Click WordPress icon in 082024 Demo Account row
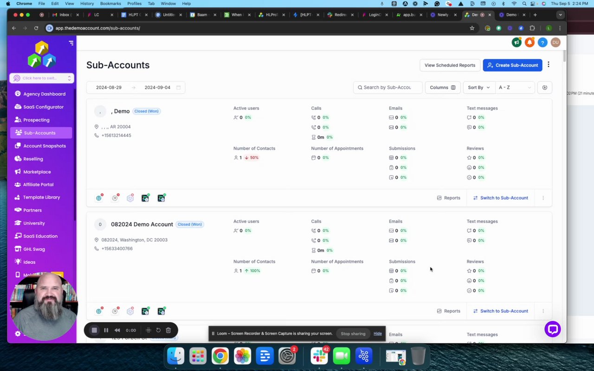594x371 pixels. coord(99,311)
